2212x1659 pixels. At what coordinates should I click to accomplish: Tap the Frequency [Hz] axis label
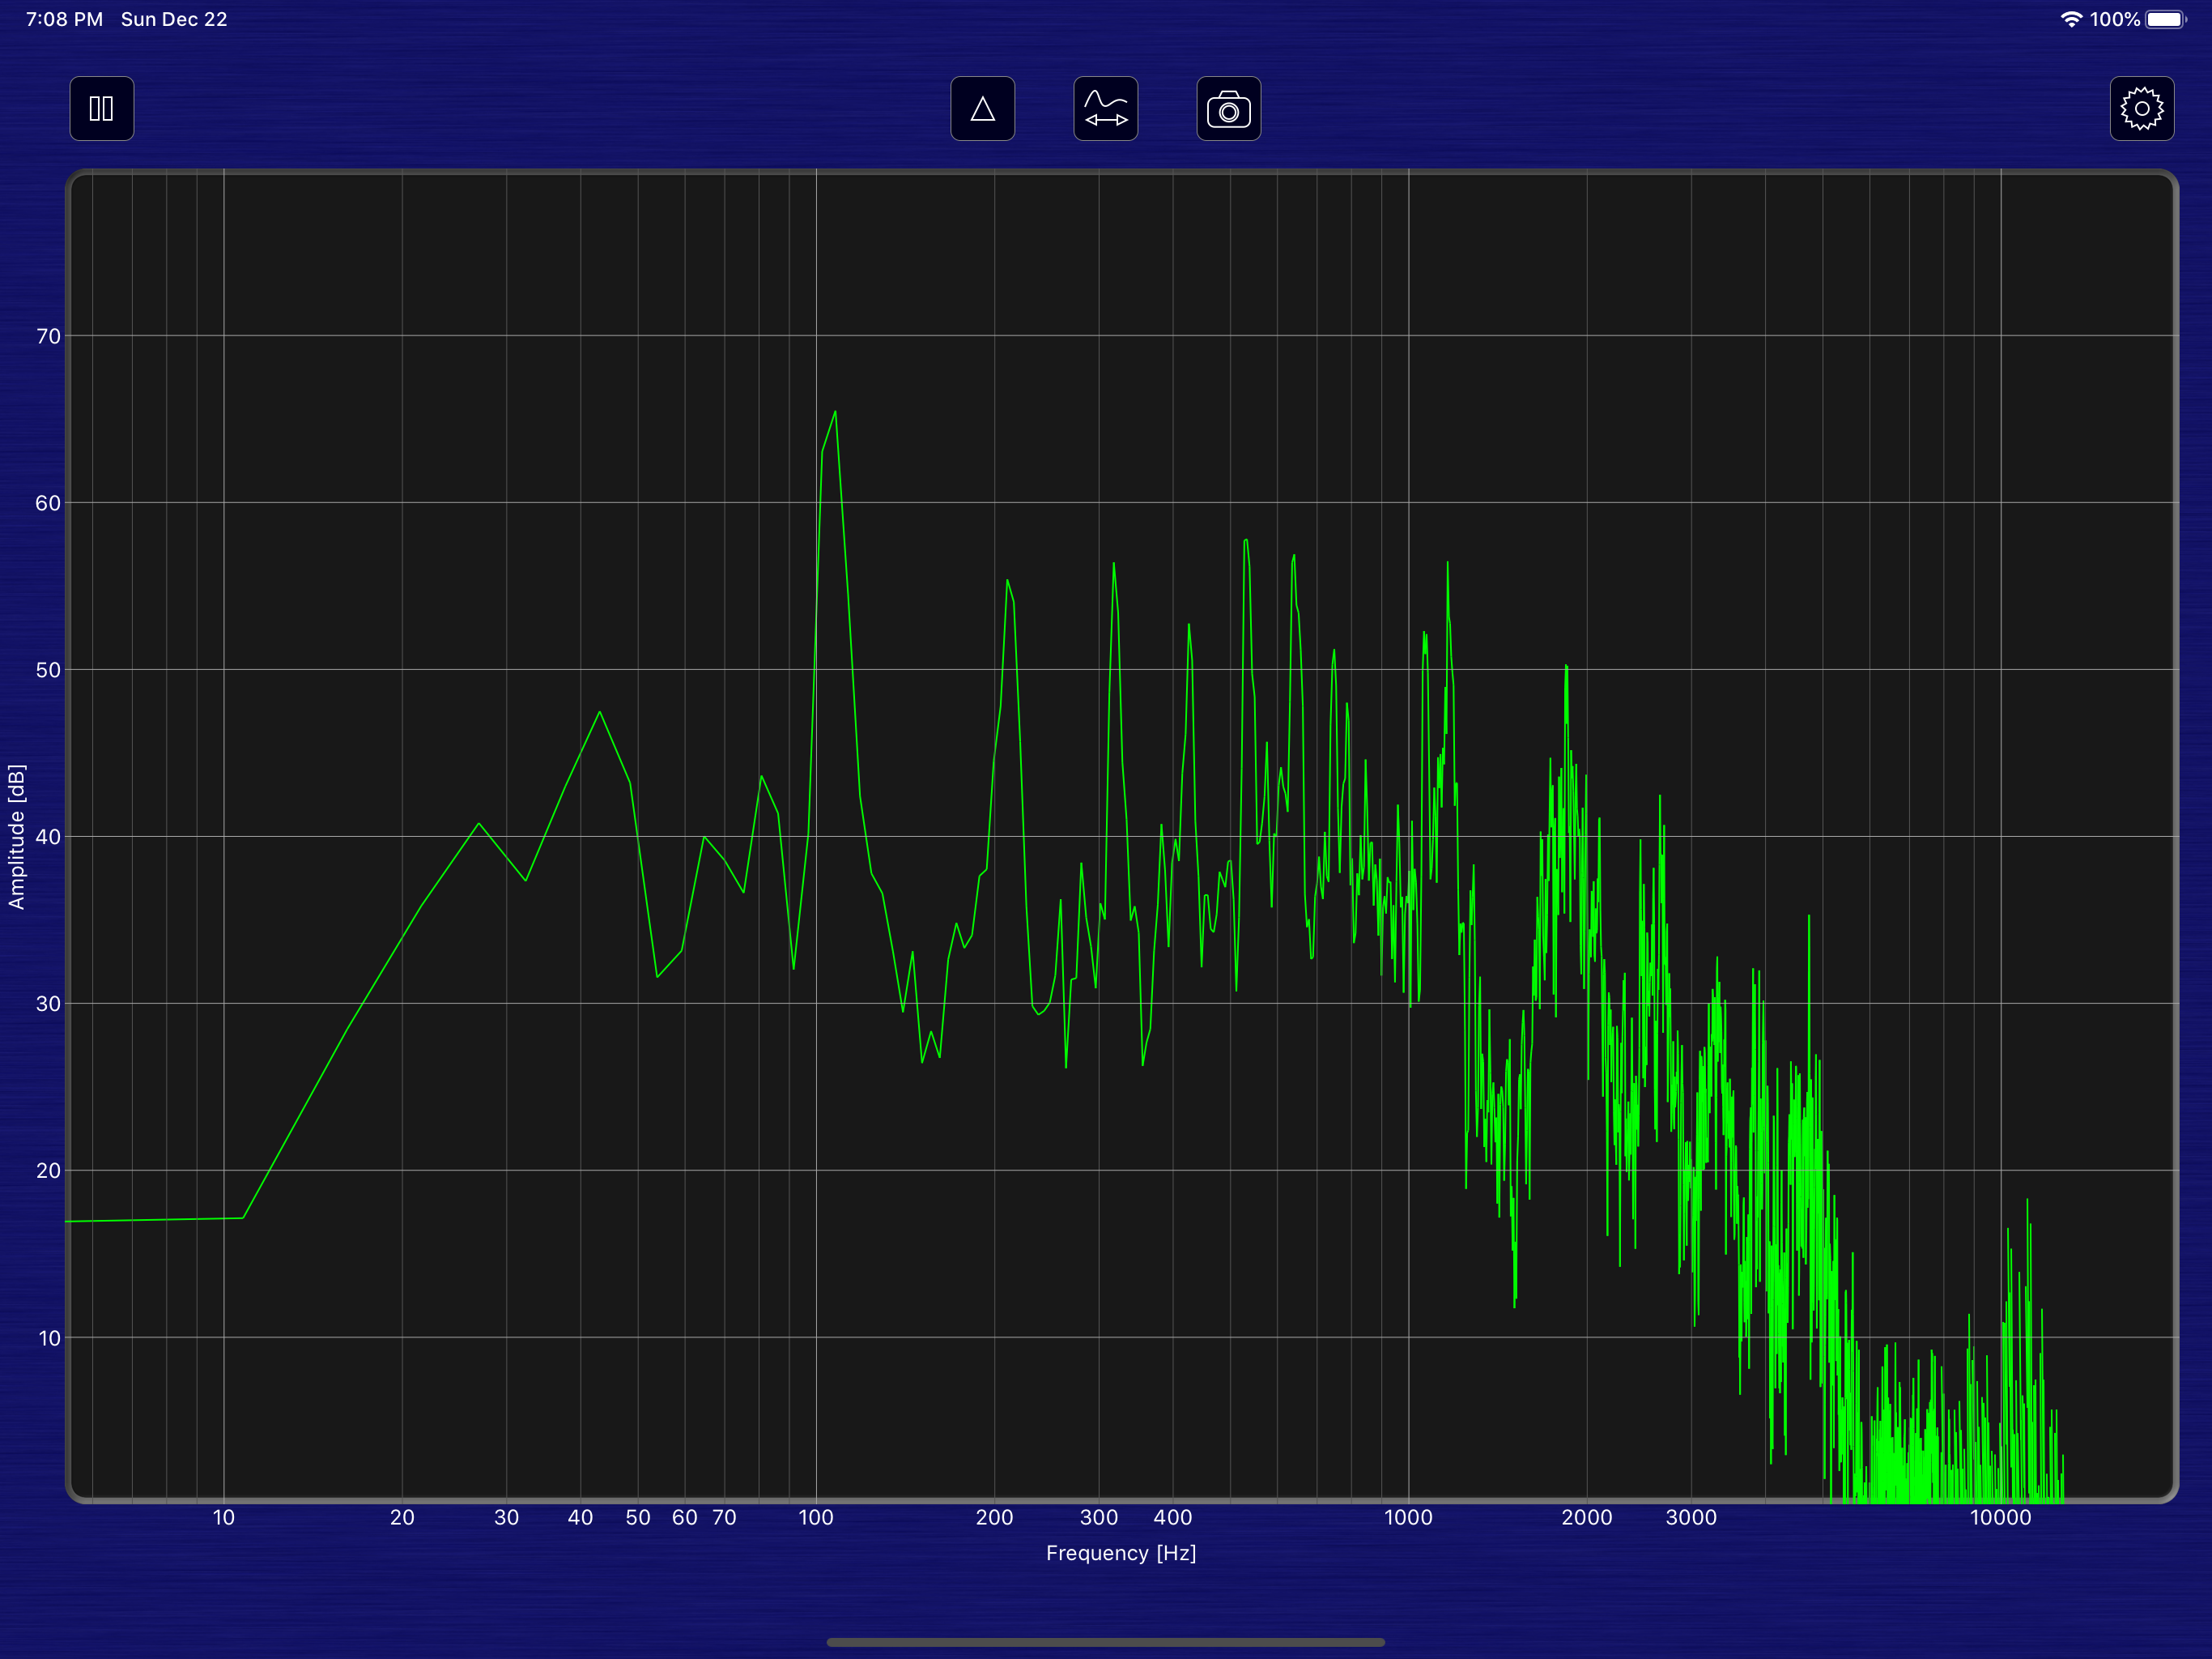click(x=1120, y=1553)
